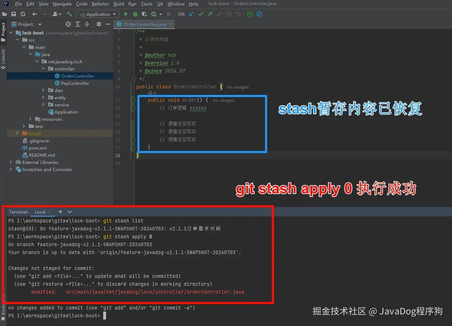Click the green monitor toolbar icon

click(250, 14)
